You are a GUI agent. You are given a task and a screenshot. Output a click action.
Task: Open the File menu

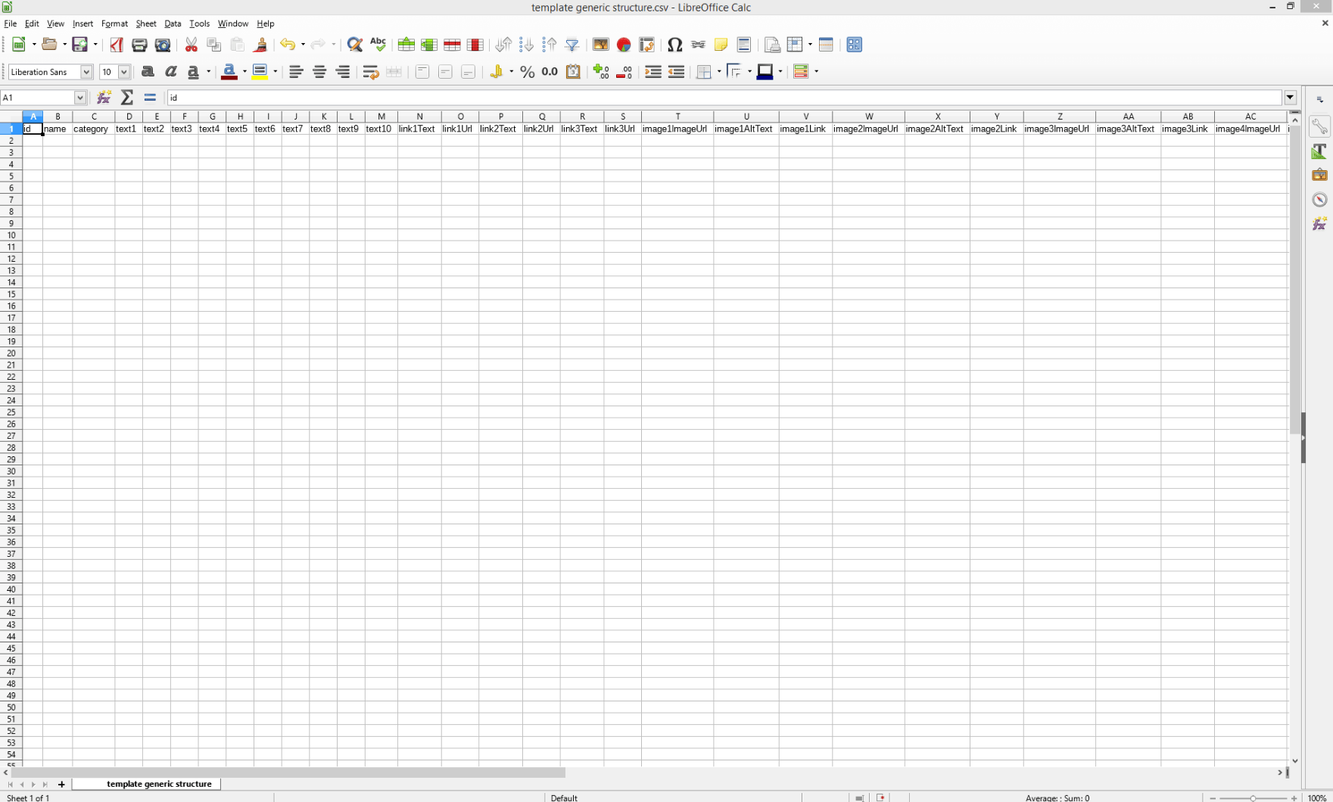10,23
